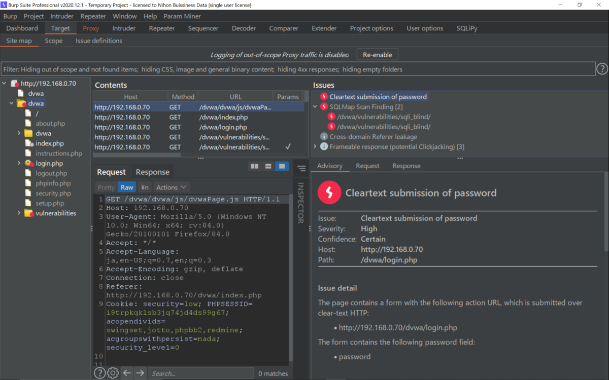Image resolution: width=609 pixels, height=380 pixels.
Task: Click info icon beside Cross-domain Referer leakage
Action: (324, 137)
